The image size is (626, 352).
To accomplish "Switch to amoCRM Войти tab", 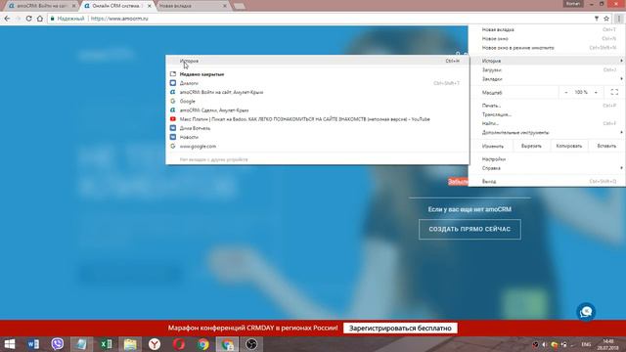I will tap(40, 6).
